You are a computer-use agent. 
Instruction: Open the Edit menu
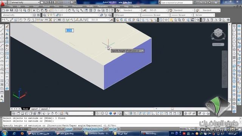(x=19, y=6)
